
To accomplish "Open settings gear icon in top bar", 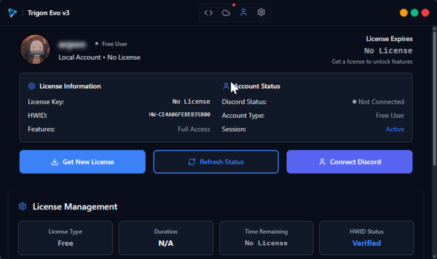I will (x=261, y=13).
